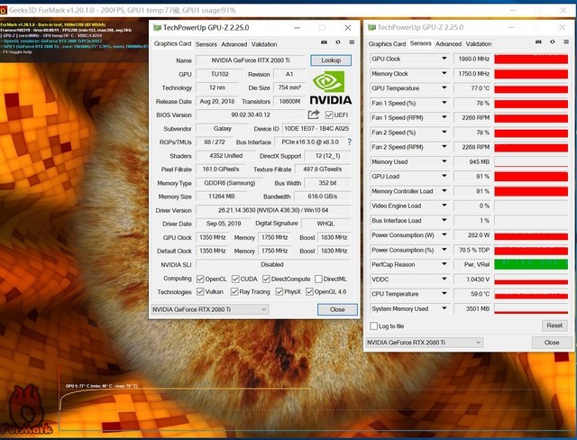Click the Reset button in Sensors window
Screen dimensions: 577x440
(554, 325)
